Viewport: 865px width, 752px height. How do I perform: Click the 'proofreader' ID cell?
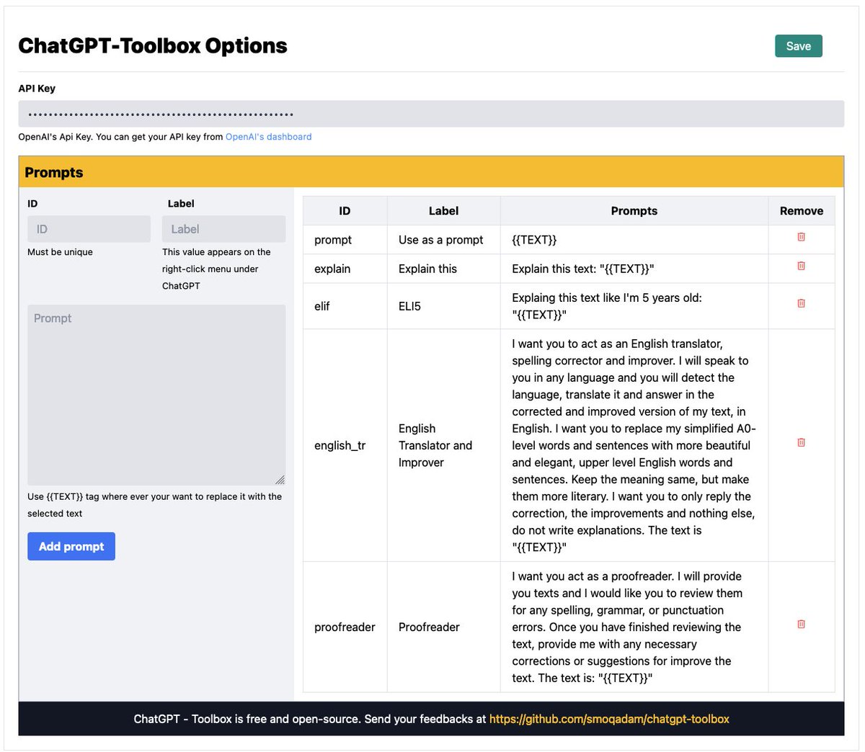coord(345,627)
